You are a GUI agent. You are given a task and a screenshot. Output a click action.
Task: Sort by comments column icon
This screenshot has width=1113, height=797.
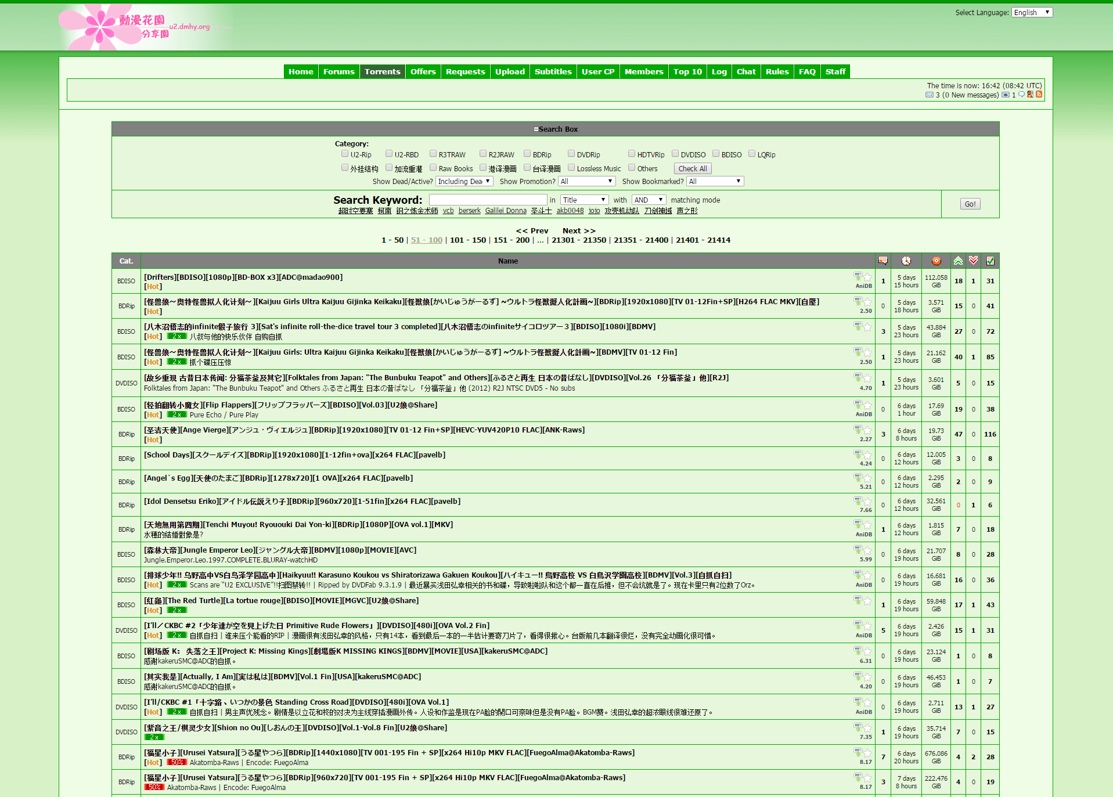pos(883,261)
